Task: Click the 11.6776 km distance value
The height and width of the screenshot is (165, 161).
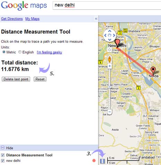Action: click(15, 69)
